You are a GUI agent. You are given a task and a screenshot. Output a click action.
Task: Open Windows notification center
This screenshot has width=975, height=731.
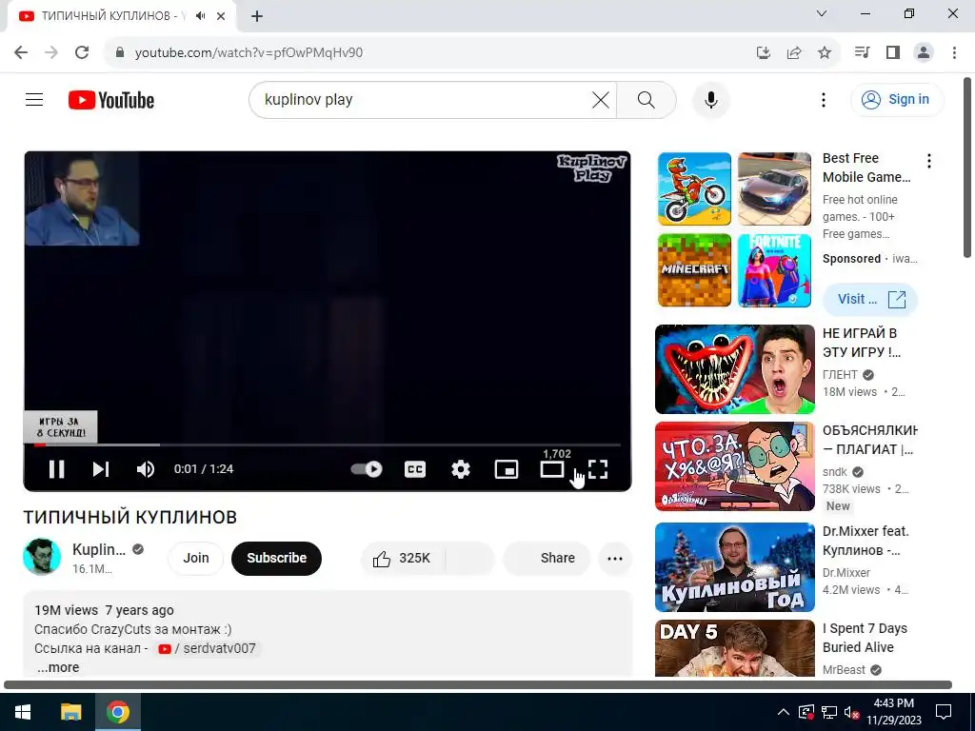(944, 712)
